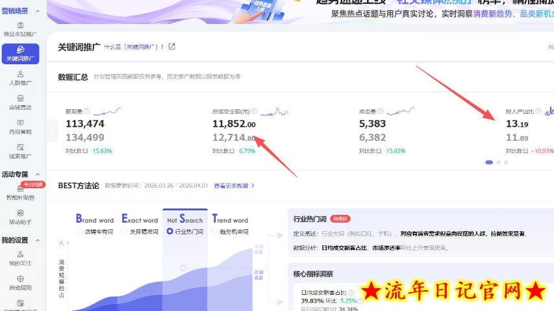Screen dimensions: 554x311
Task: Click the help icon beside 日均成交新客占比
Action: pos(351,293)
